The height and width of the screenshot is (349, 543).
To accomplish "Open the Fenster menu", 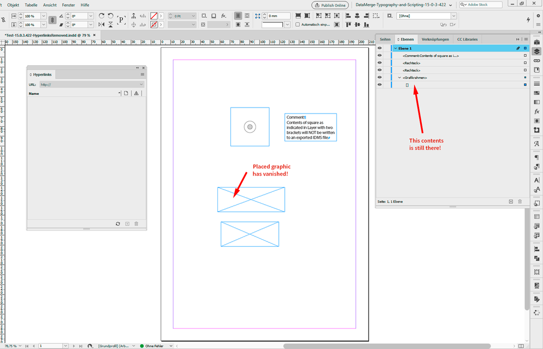I will pyautogui.click(x=68, y=5).
